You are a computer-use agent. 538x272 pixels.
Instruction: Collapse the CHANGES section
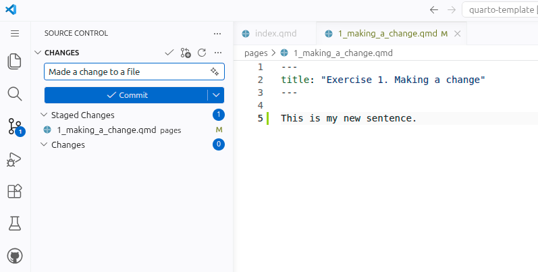click(38, 53)
